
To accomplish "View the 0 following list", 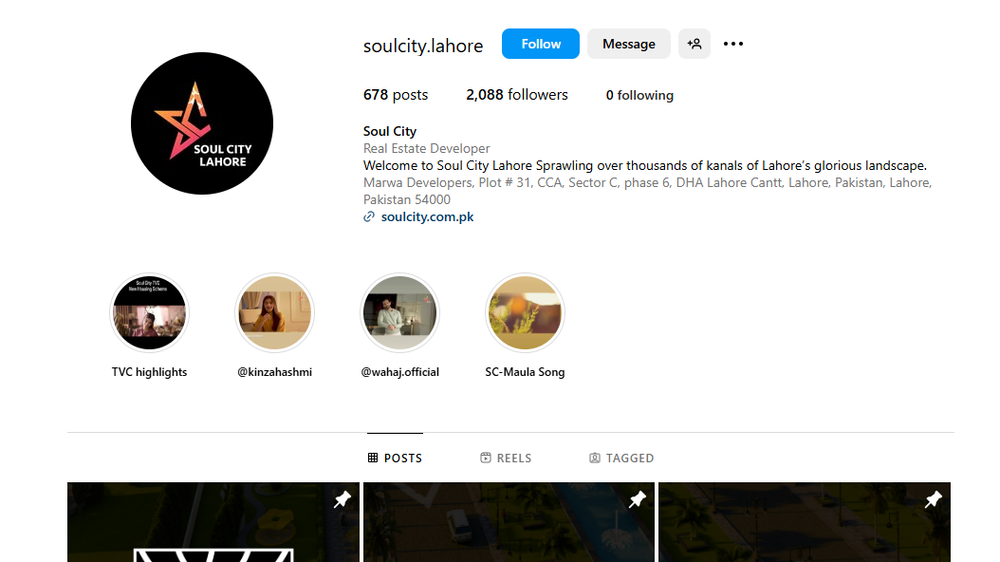I will 639,95.
